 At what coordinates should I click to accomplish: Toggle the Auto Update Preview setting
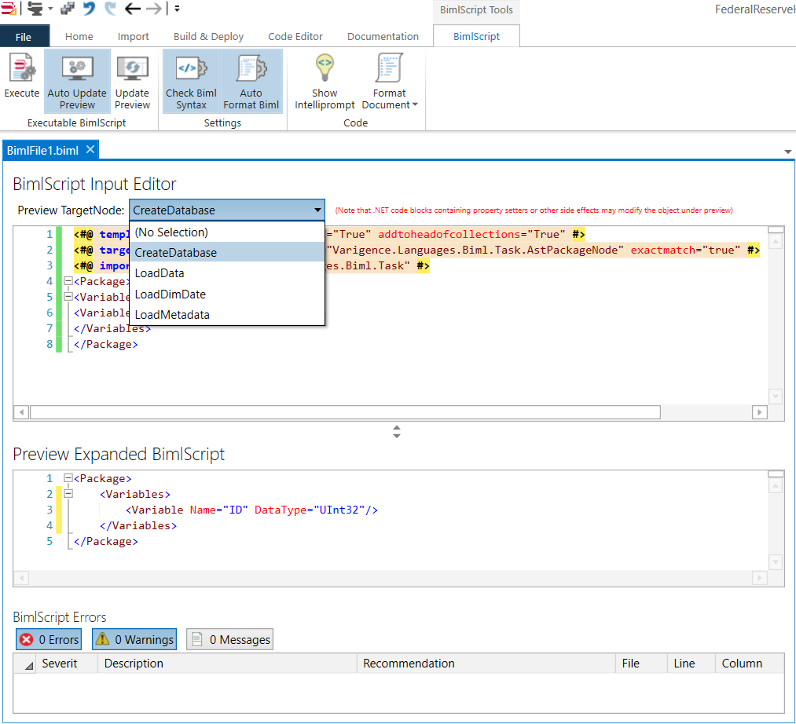click(76, 79)
